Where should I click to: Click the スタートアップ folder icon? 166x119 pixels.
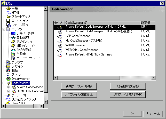tap(9, 17)
